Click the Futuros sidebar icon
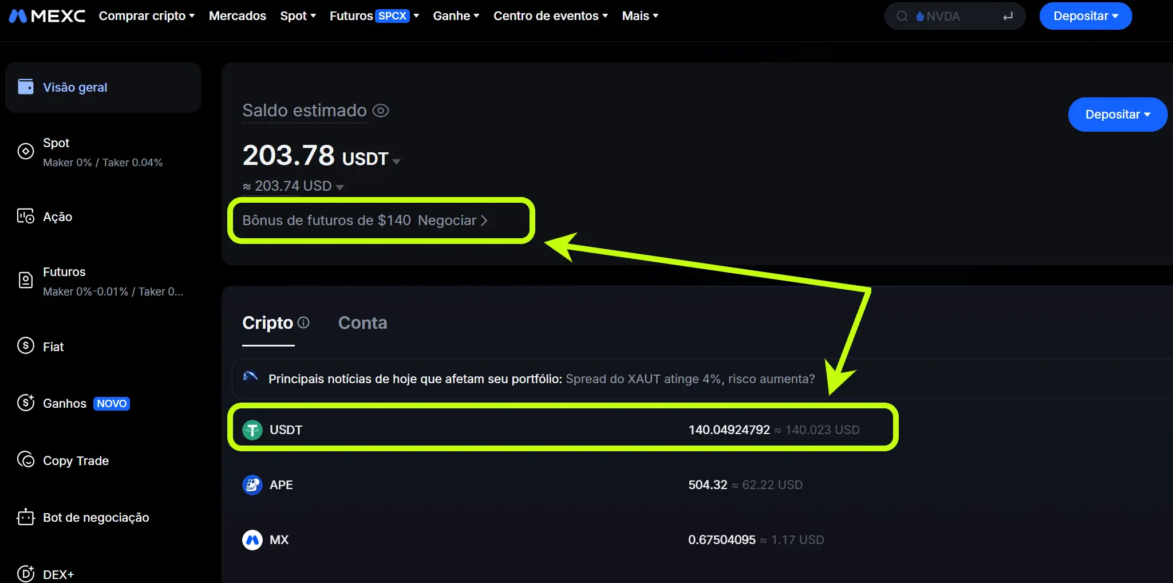This screenshot has width=1173, height=583. point(26,280)
